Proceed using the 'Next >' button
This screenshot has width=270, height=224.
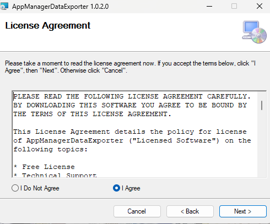coord(243,211)
